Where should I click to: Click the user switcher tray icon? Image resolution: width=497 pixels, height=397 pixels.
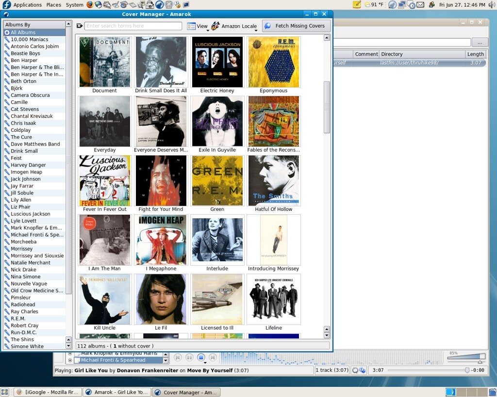tap(431, 5)
